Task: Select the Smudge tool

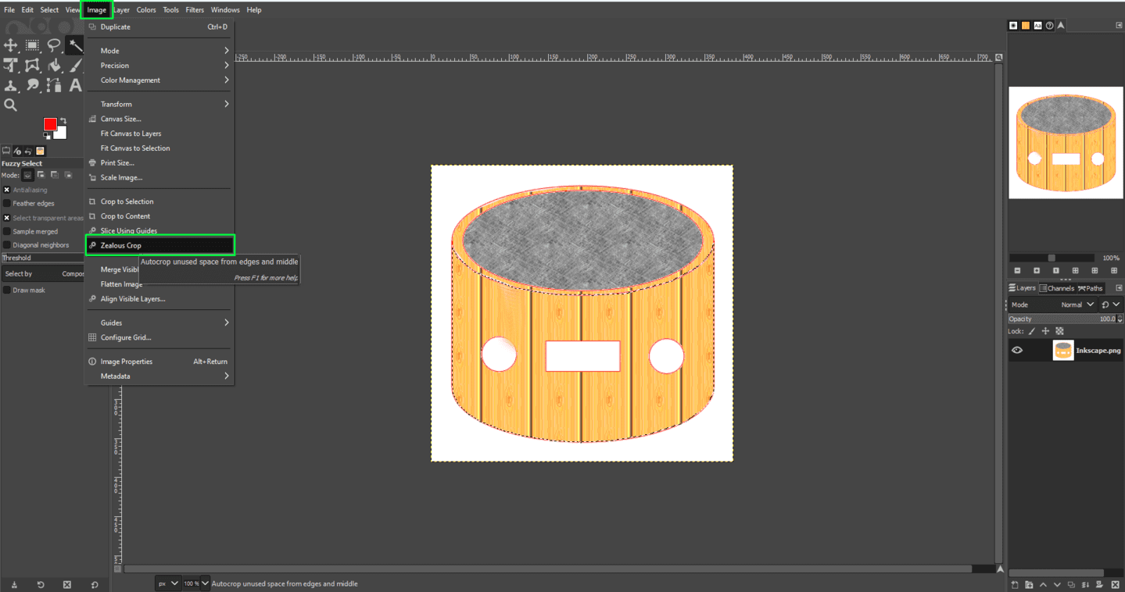Action: 32,85
